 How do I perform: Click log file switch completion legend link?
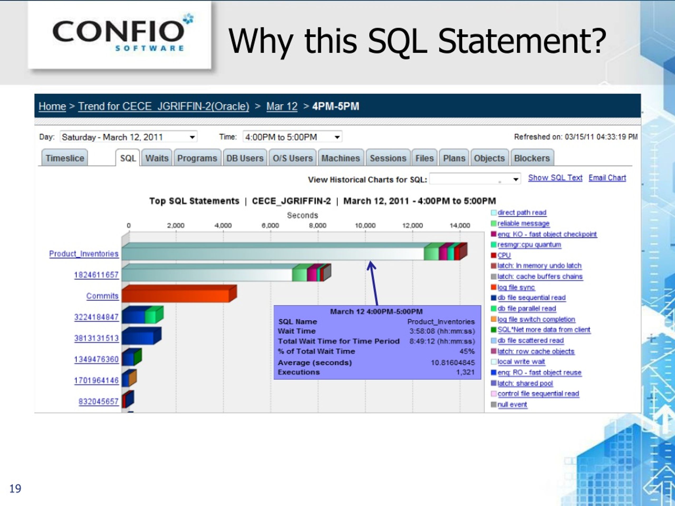click(x=536, y=319)
